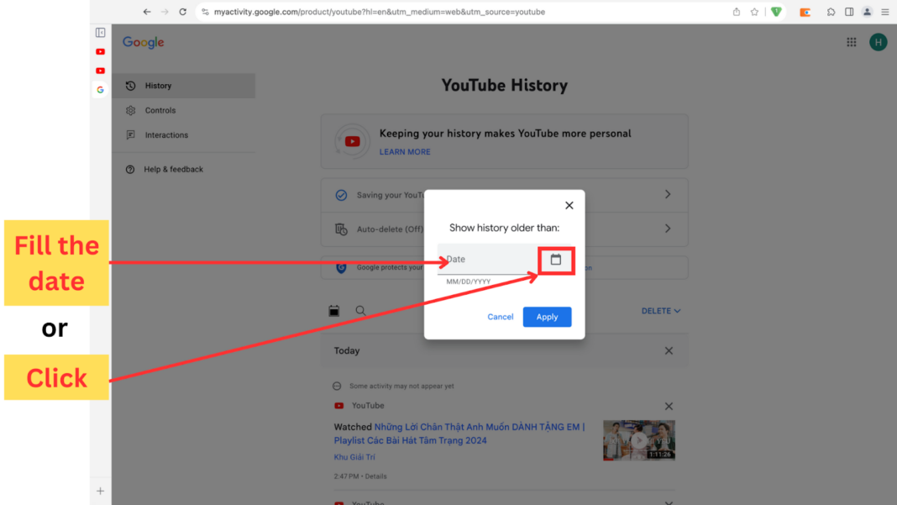The height and width of the screenshot is (505, 897).
Task: Open Controls via the gear icon
Action: coord(129,110)
